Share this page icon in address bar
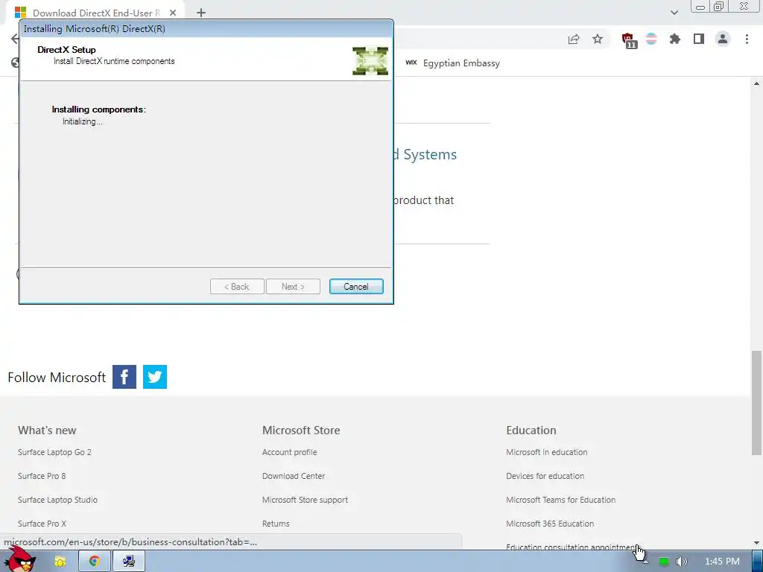The width and height of the screenshot is (763, 572). pyautogui.click(x=574, y=39)
